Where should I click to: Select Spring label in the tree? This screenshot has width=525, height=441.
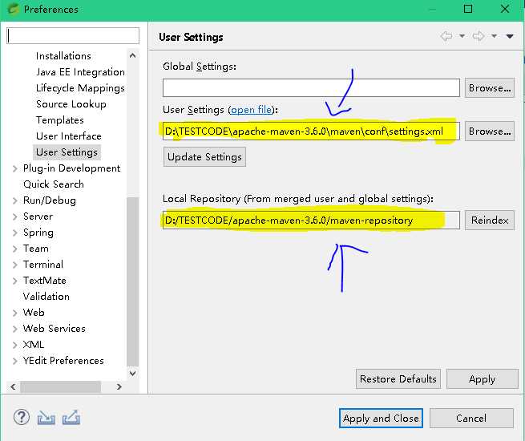(x=38, y=233)
